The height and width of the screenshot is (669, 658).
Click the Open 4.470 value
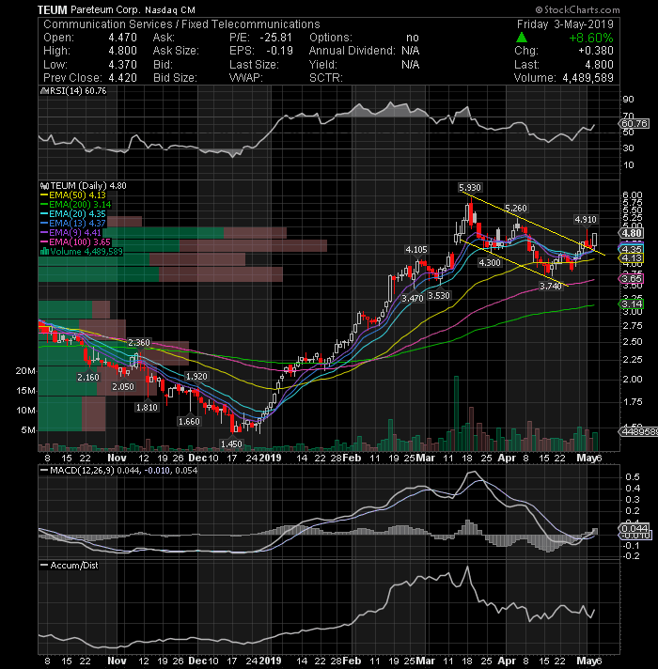tap(122, 38)
